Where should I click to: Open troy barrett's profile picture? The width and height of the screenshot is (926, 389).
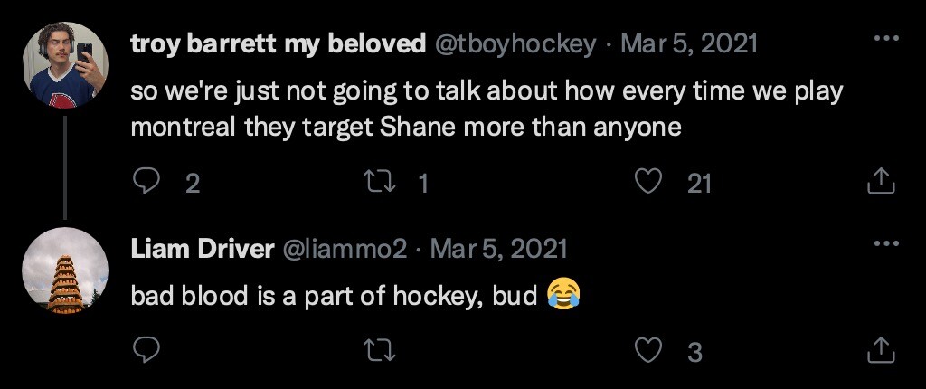click(64, 65)
